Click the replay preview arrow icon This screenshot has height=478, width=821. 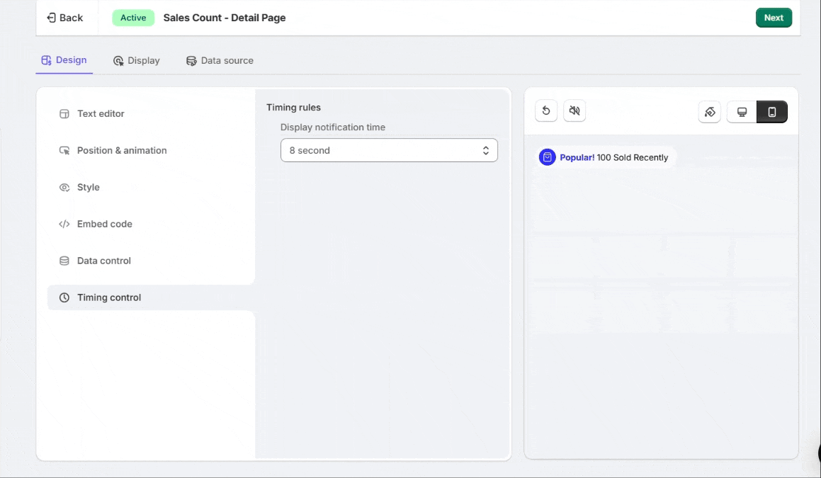tap(546, 111)
